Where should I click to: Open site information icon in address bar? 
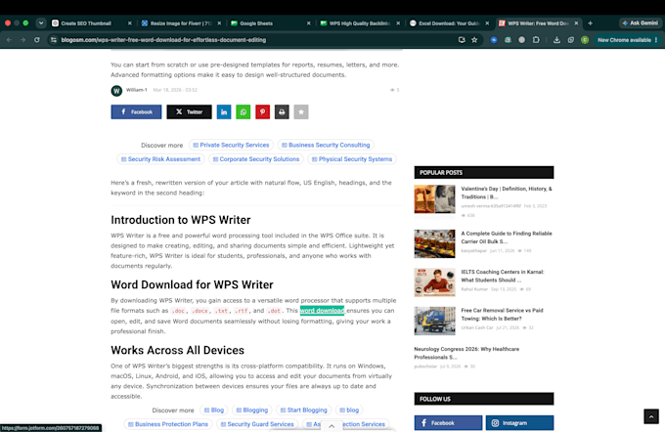point(54,40)
